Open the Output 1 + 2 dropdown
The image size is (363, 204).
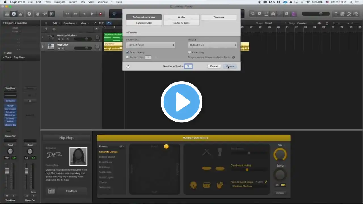coord(212,45)
